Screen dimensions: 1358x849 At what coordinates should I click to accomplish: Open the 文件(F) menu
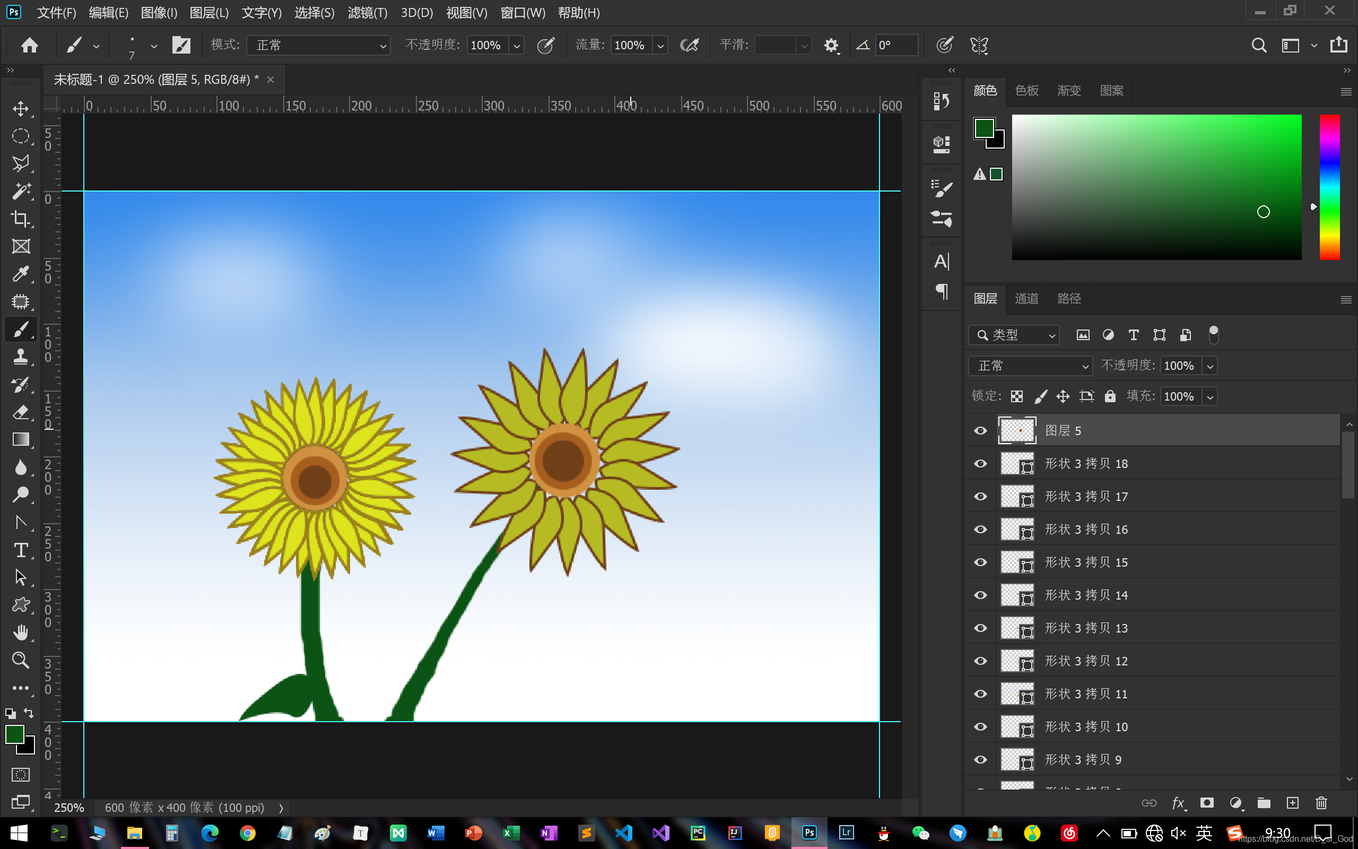click(x=56, y=12)
